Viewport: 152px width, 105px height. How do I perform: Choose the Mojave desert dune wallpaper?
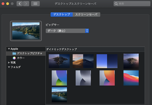click(83, 61)
